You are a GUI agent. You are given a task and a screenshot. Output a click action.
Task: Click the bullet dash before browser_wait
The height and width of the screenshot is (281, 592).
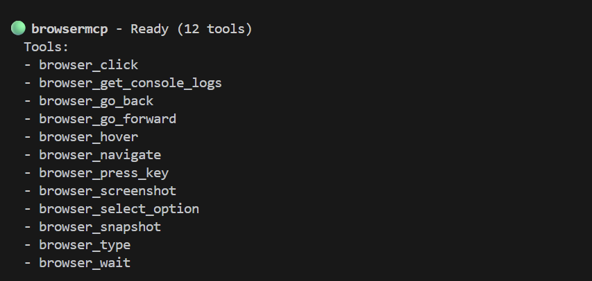(x=28, y=263)
